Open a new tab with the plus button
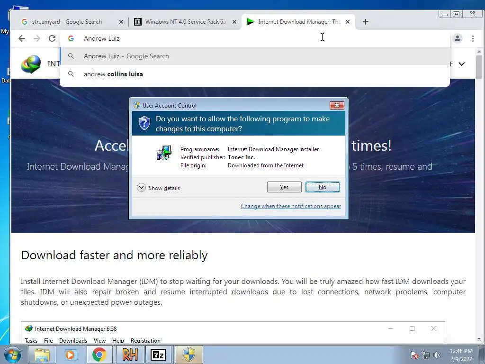Screen dimensions: 485x364 point(365,22)
